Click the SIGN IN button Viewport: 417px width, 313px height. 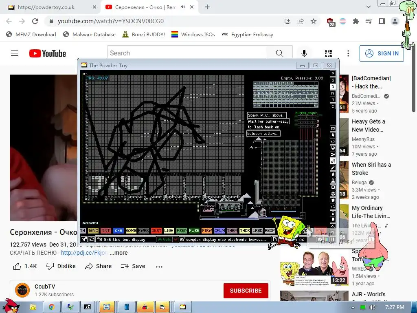[382, 53]
